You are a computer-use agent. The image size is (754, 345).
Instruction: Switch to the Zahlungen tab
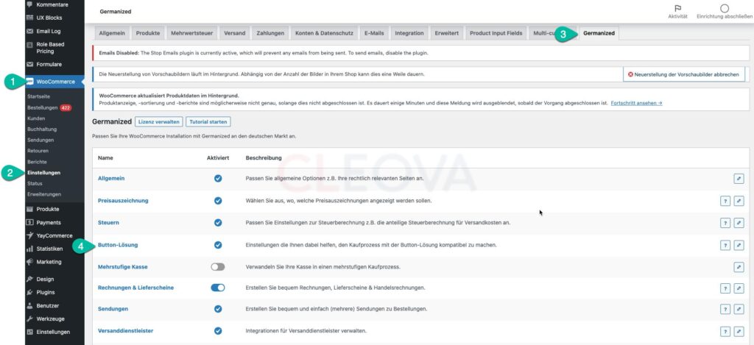(x=270, y=33)
